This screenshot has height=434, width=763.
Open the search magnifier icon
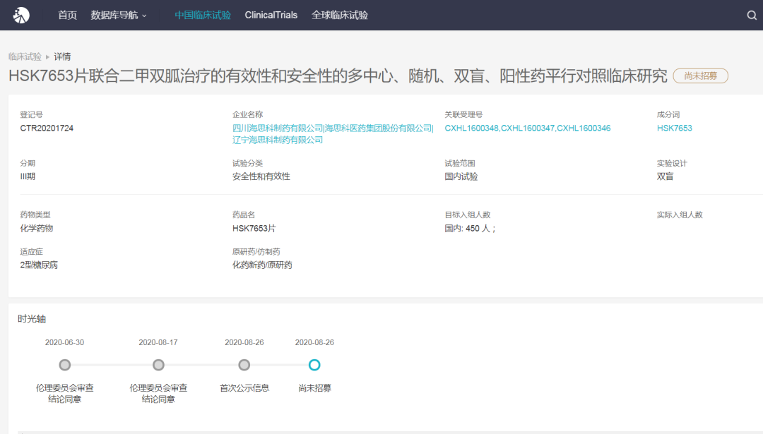pyautogui.click(x=752, y=15)
